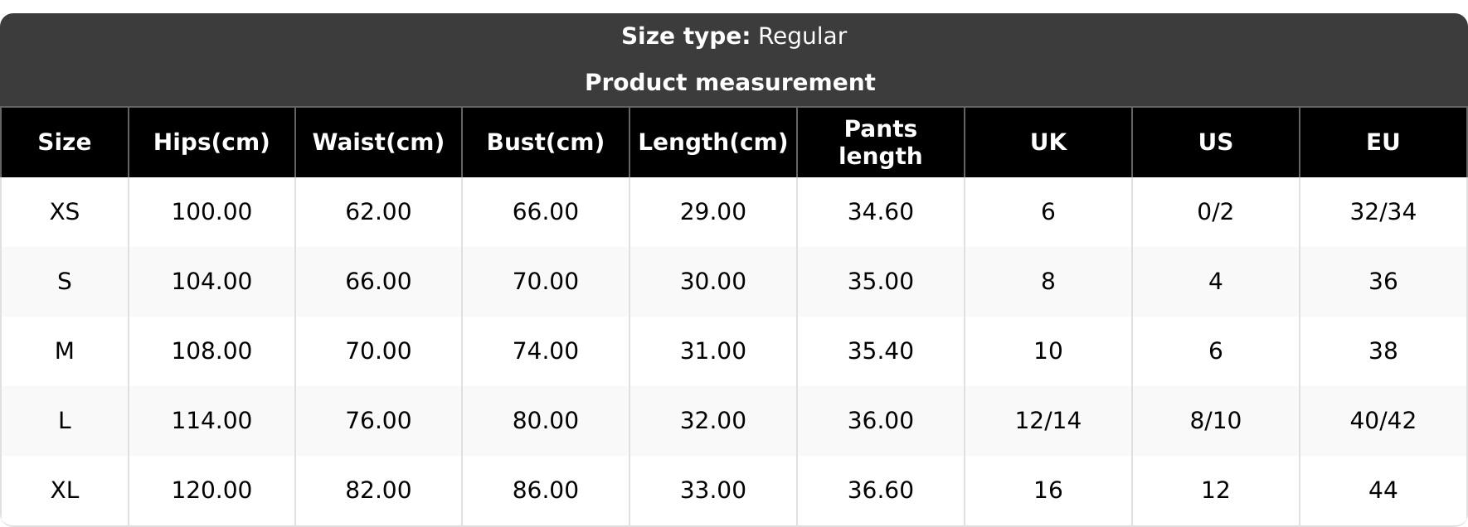Select the 12/14 UK size cell
Image resolution: width=1468 pixels, height=527 pixels.
pos(1048,421)
